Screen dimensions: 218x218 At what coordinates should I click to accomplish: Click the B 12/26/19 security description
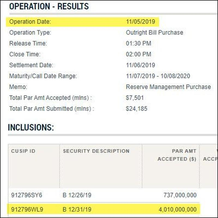[77, 195]
